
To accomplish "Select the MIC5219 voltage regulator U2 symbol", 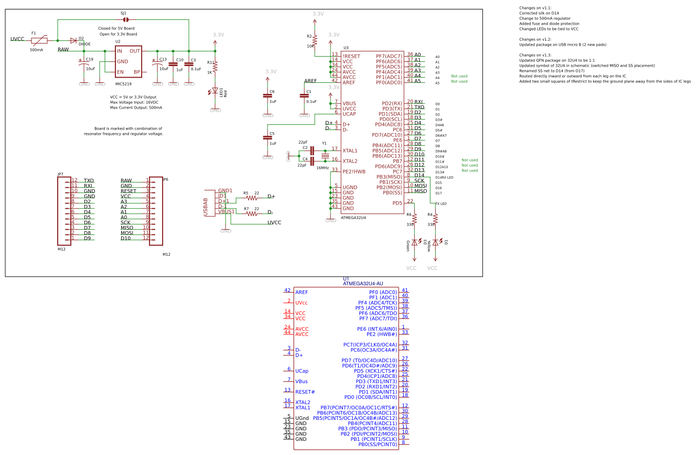I will (x=127, y=62).
